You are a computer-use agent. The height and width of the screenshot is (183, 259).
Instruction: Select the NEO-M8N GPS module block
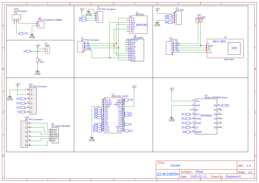(x=225, y=48)
